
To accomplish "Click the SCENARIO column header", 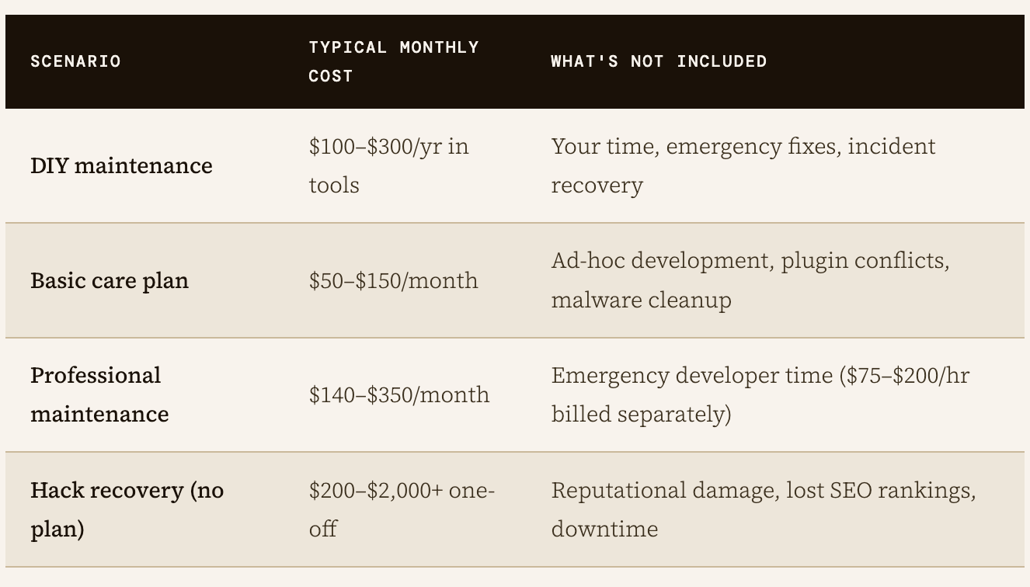I will (75, 61).
